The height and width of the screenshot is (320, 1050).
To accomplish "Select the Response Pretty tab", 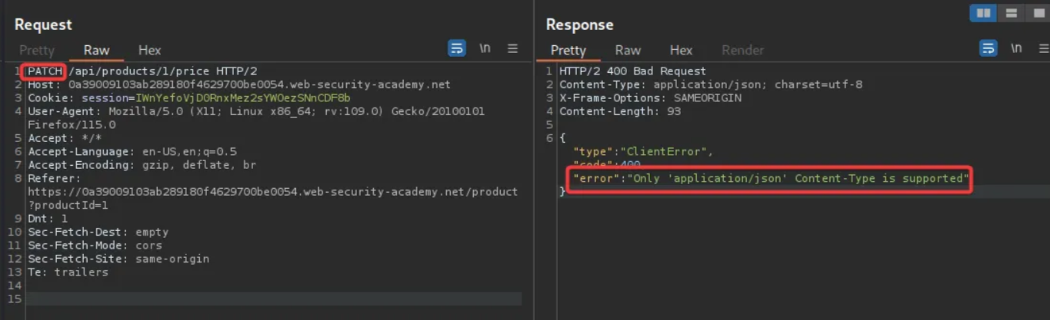I will coord(568,50).
